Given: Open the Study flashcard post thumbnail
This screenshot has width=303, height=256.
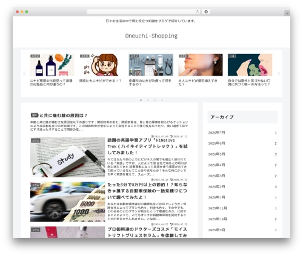Looking at the screenshot, I should [68, 157].
